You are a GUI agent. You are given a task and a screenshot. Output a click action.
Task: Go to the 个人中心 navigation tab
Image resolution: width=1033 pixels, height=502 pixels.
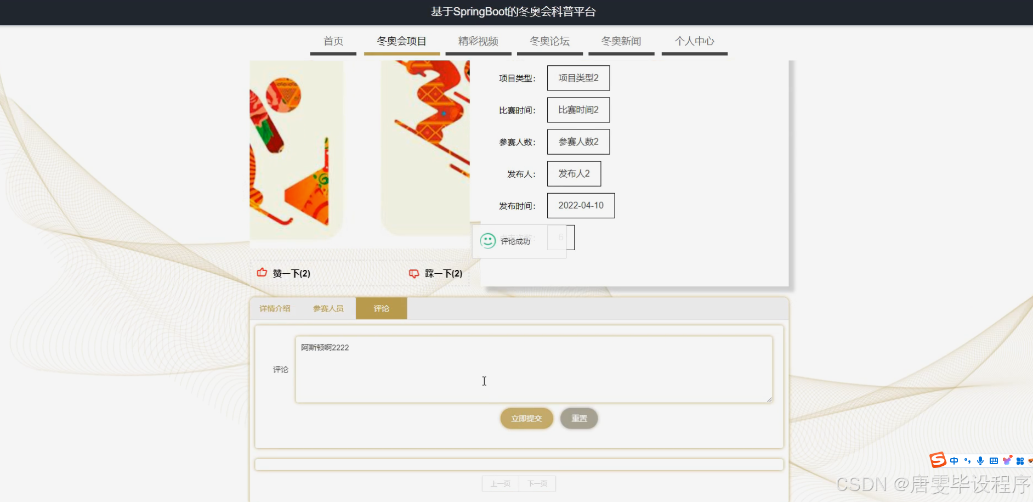(x=694, y=41)
